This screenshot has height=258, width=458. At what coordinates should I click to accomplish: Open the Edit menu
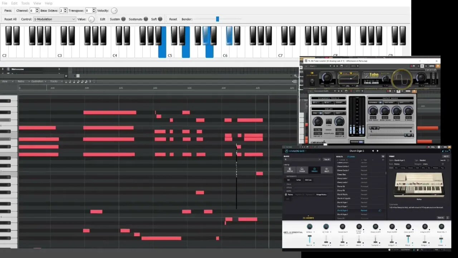14,3
